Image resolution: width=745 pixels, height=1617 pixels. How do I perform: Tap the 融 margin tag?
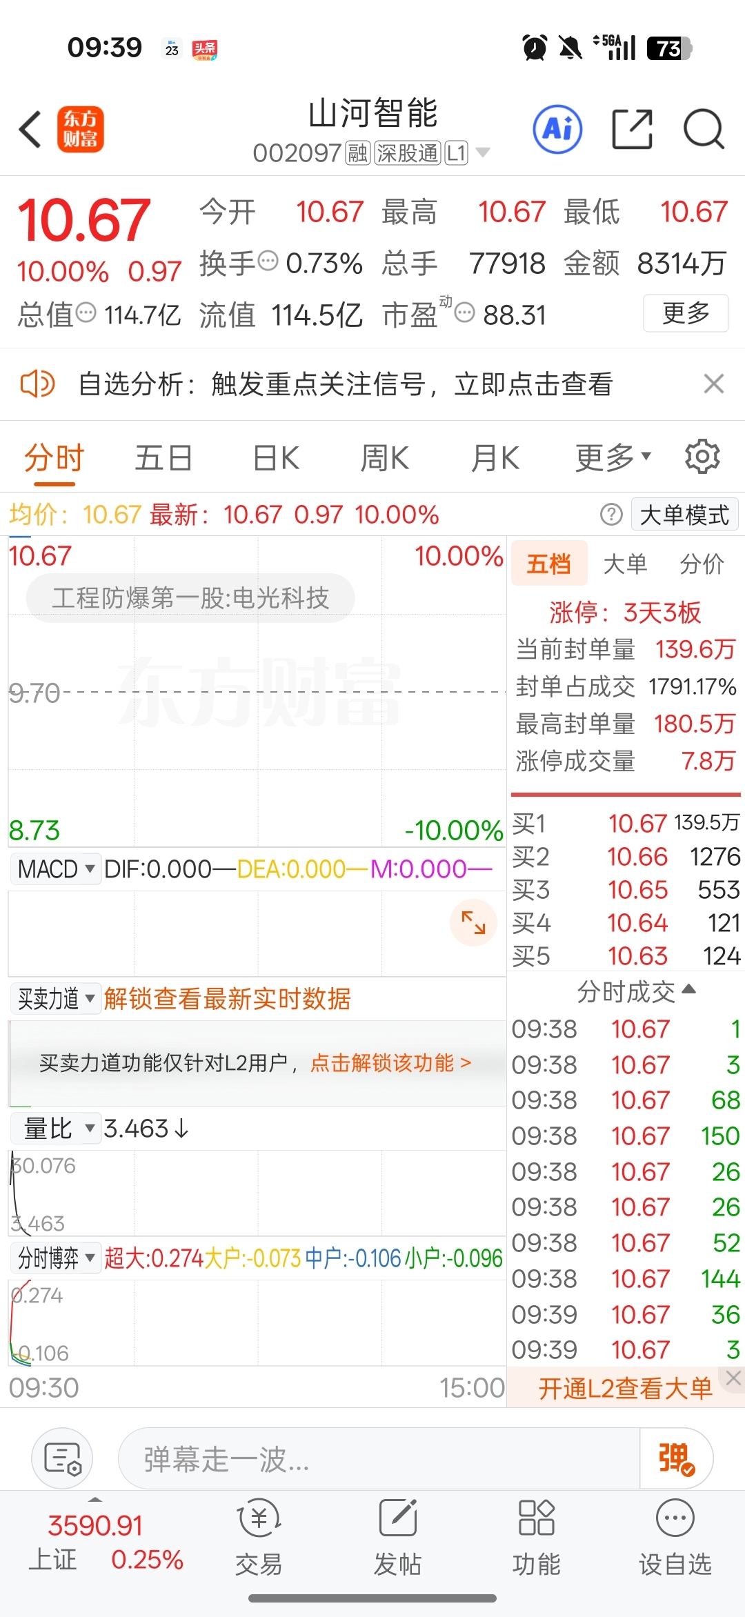click(357, 152)
